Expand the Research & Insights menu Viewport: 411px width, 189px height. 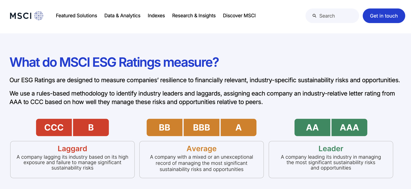coord(194,16)
